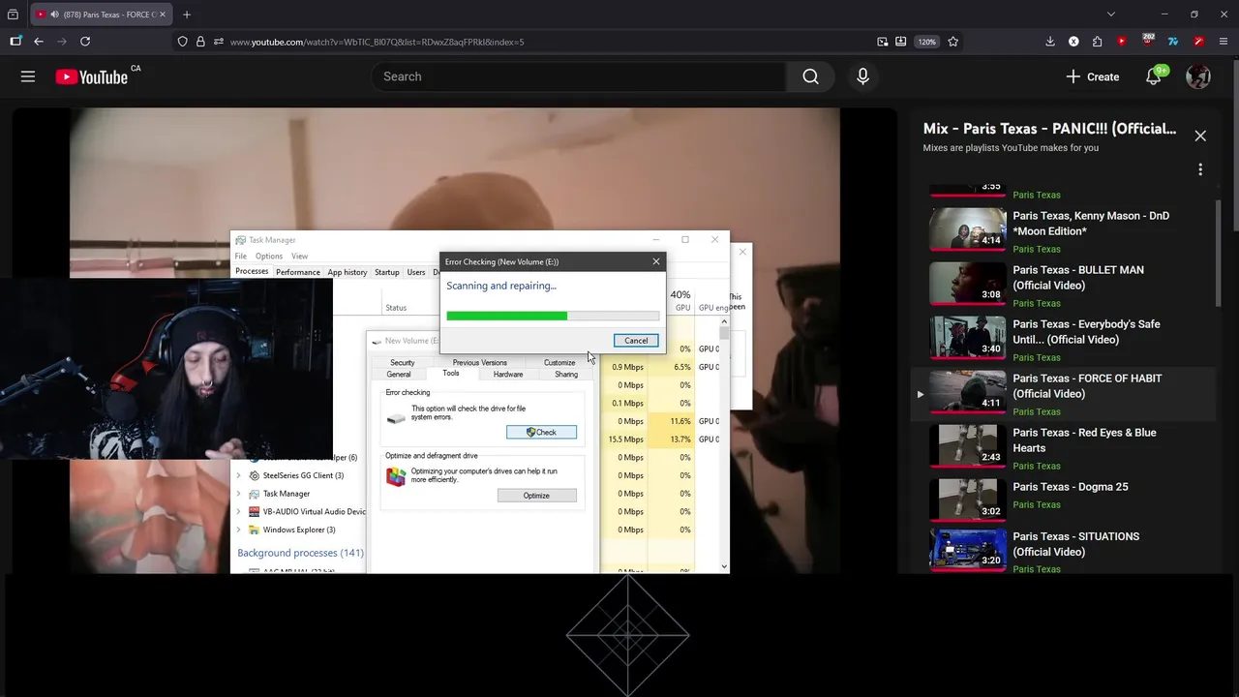Image resolution: width=1239 pixels, height=697 pixels.
Task: Click the Optimize button in drive properties
Action: coord(536,496)
